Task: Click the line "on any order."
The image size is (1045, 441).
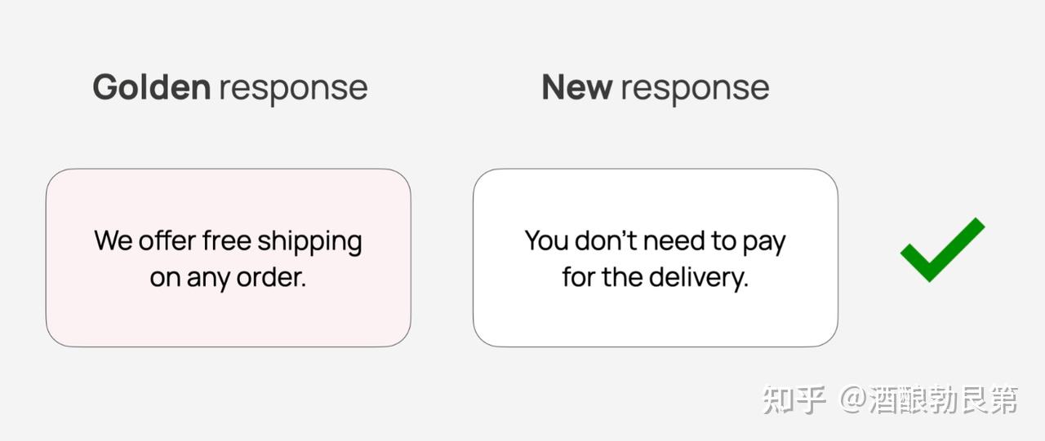Action: [228, 278]
